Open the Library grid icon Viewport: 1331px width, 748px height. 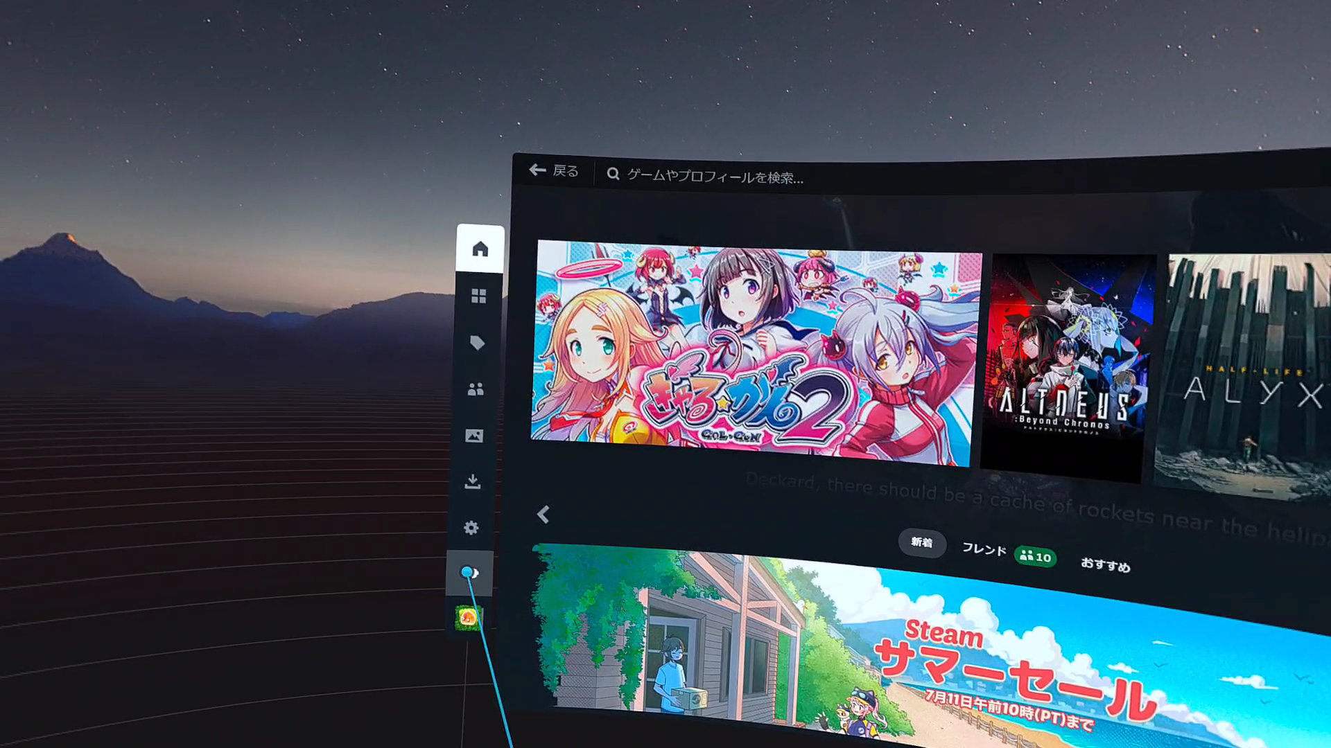pyautogui.click(x=478, y=296)
